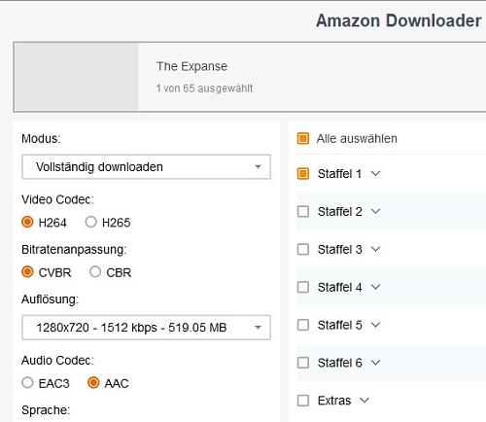Viewport: 486px width, 422px height.
Task: Click The Expanse title text
Action: 191,66
